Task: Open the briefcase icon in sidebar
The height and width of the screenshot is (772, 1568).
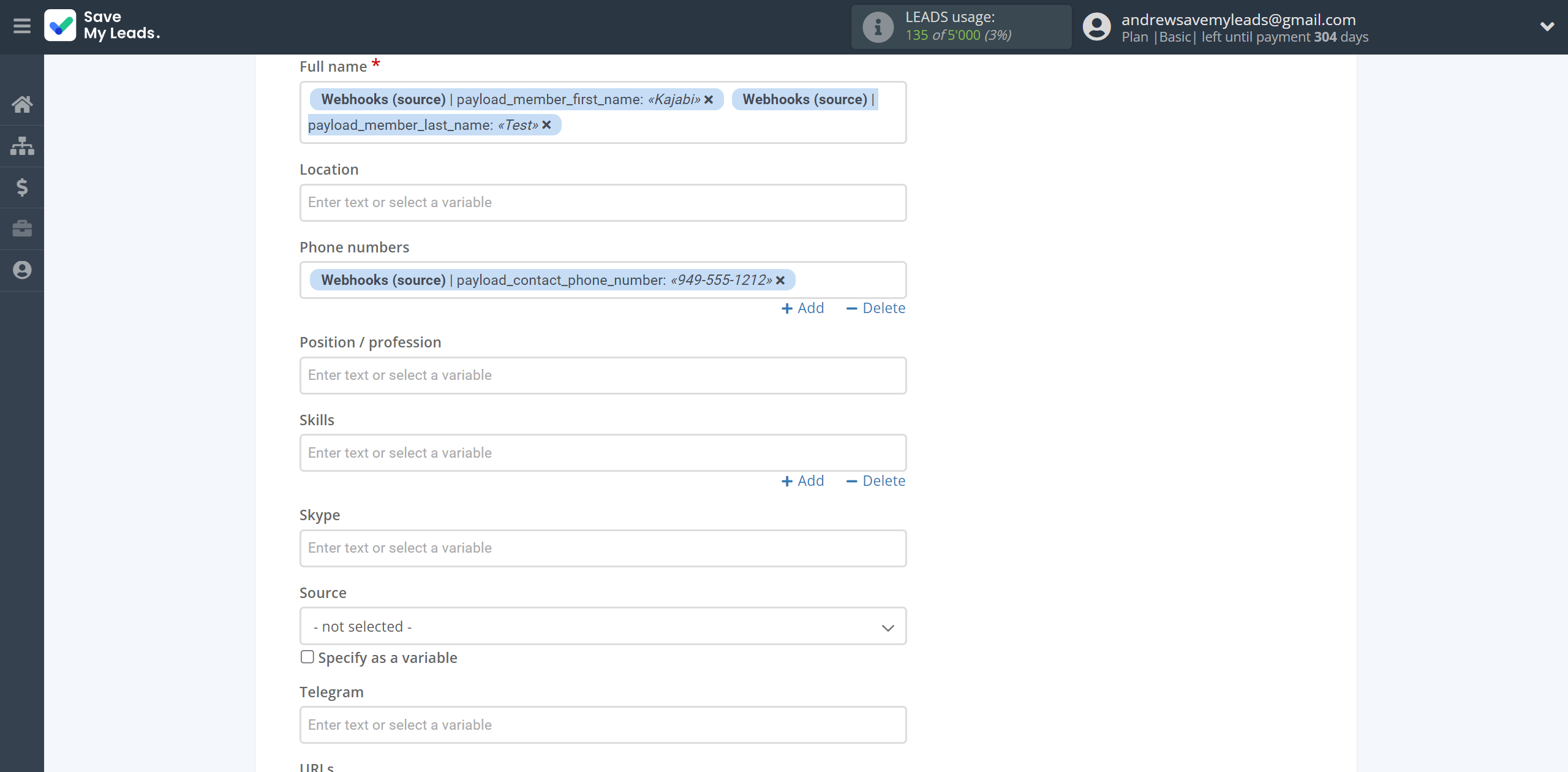Action: click(22, 229)
